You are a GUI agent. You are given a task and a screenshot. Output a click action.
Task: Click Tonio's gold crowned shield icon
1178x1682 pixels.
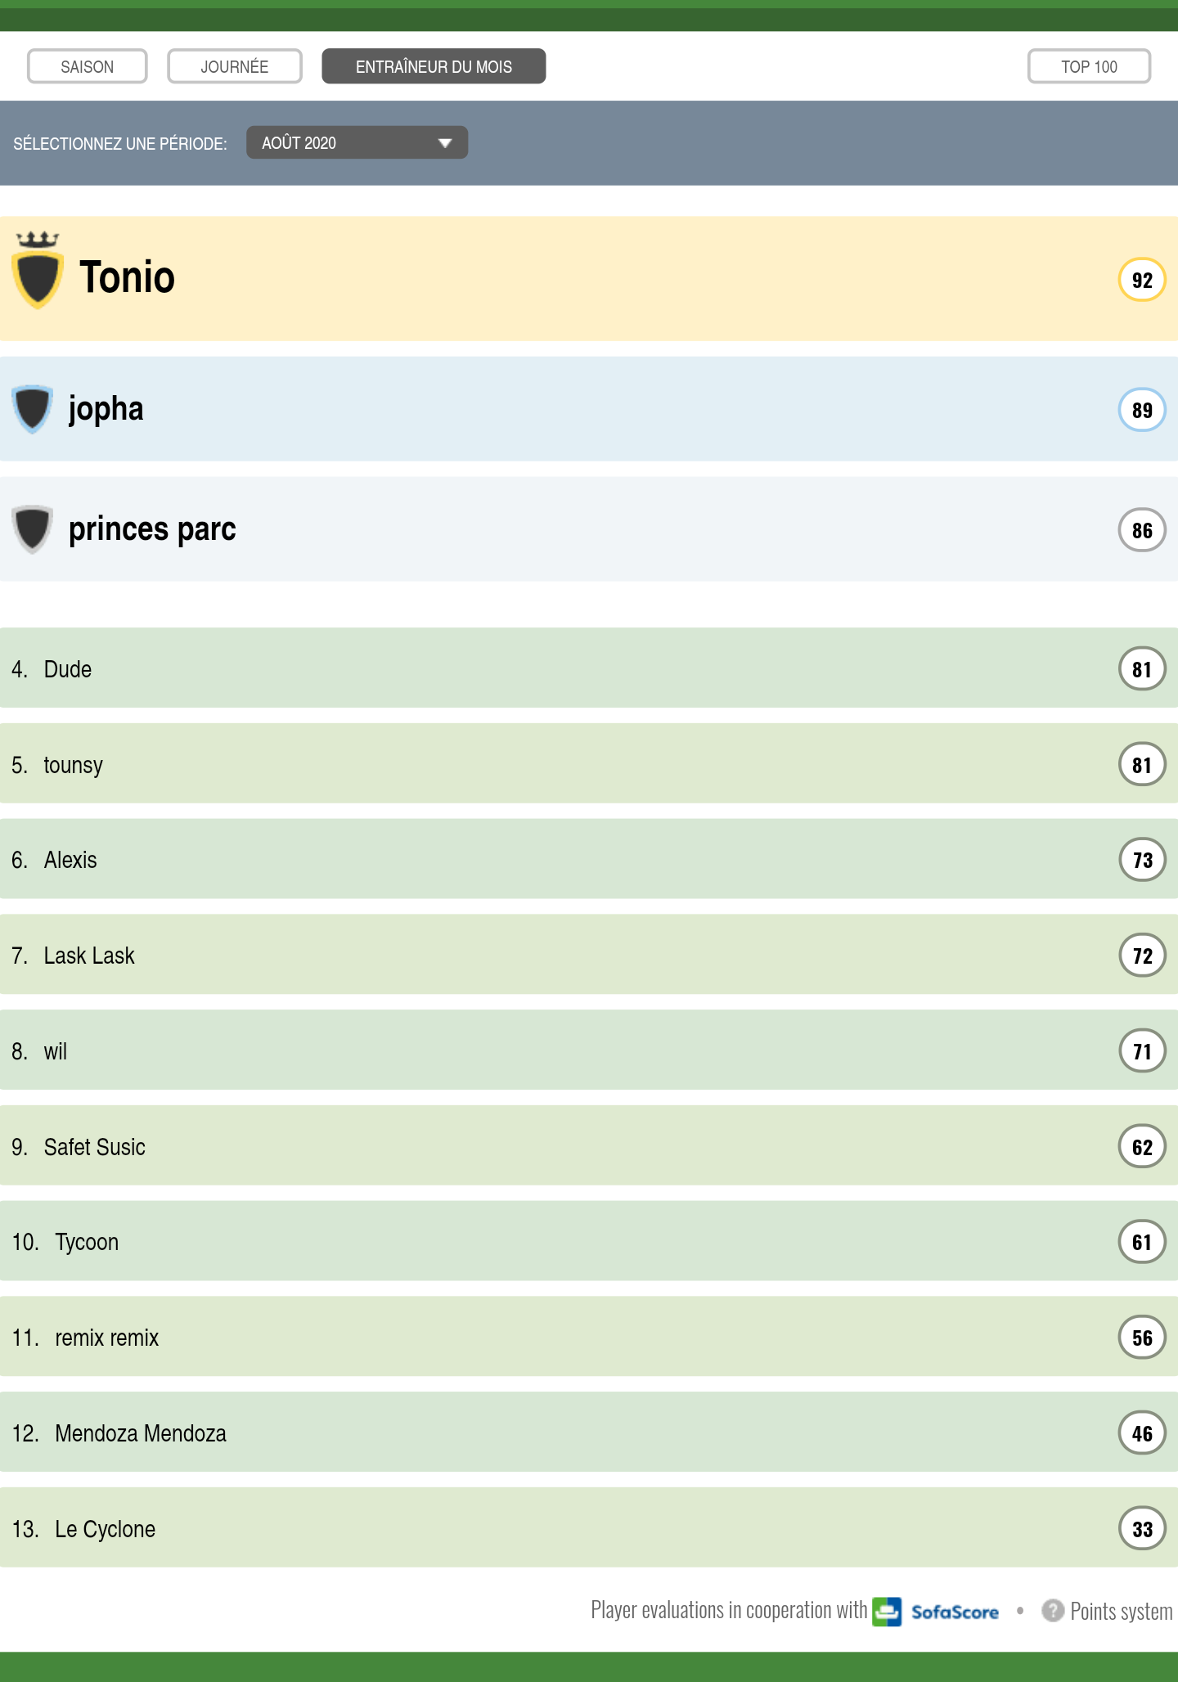pos(38,272)
